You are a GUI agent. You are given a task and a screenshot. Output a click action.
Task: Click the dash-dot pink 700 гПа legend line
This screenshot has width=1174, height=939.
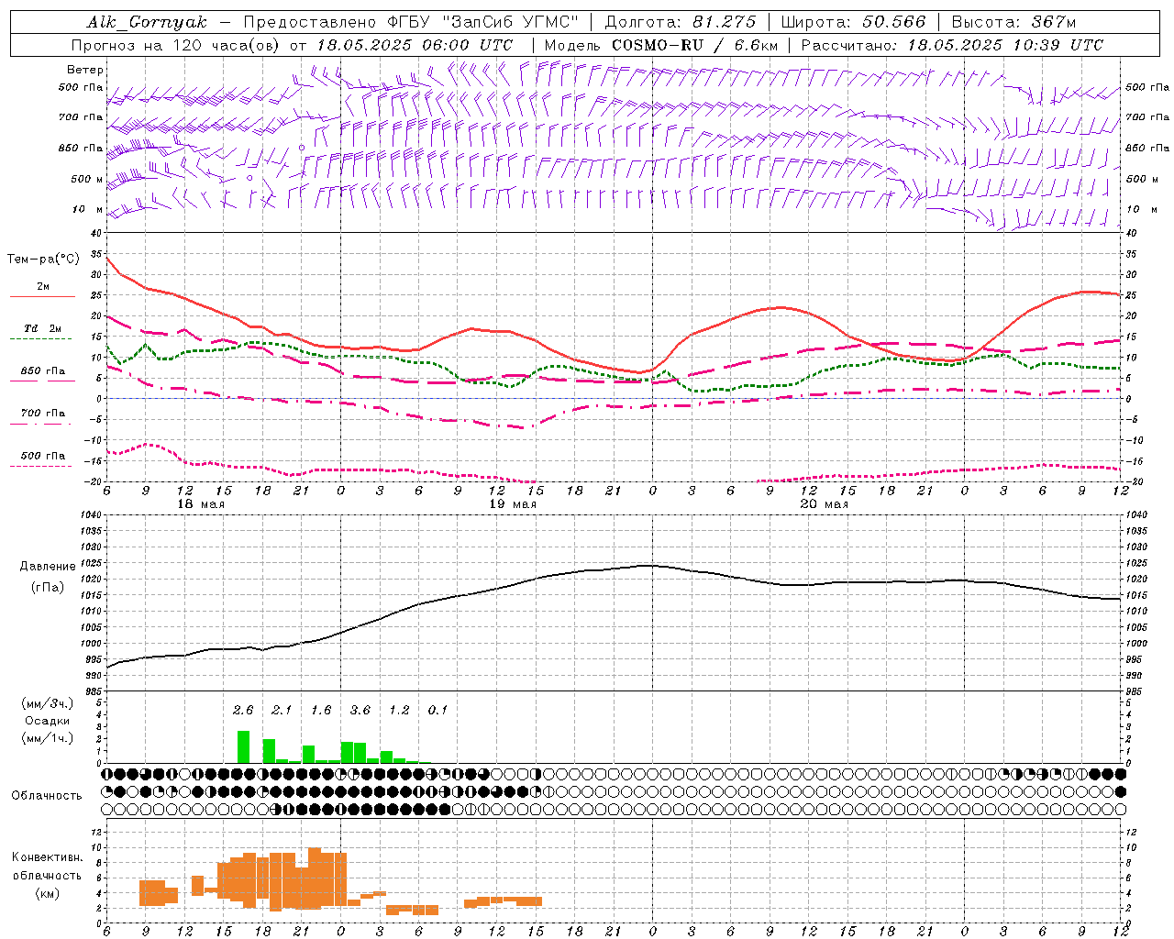(40, 425)
